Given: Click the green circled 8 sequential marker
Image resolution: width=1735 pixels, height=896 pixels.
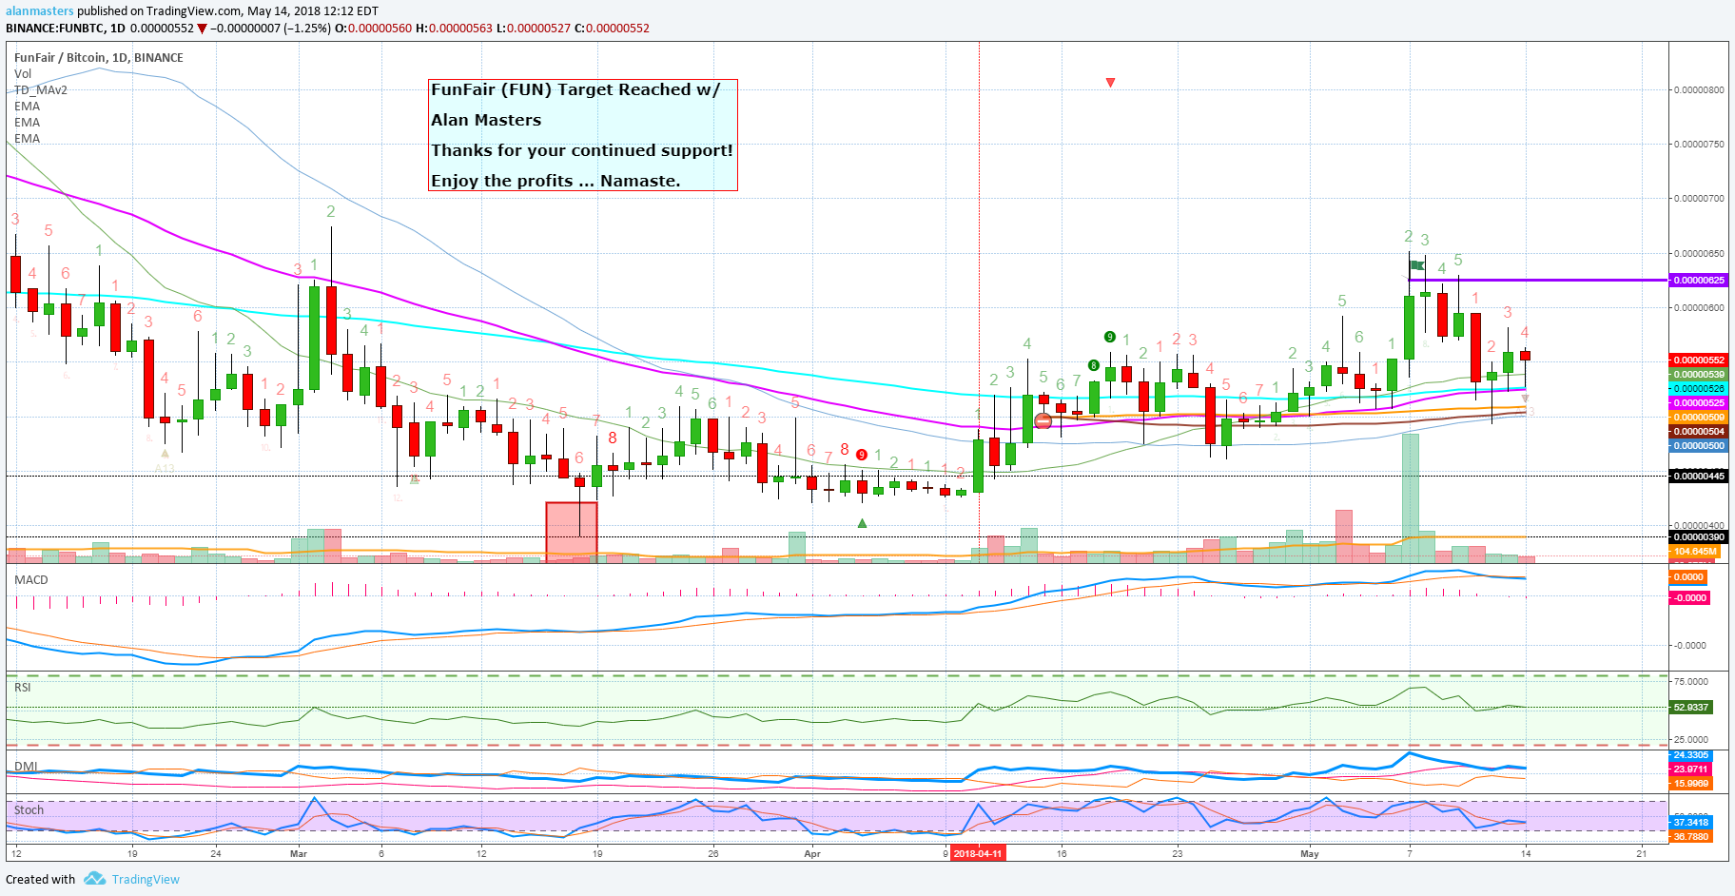Looking at the screenshot, I should pos(1094,365).
